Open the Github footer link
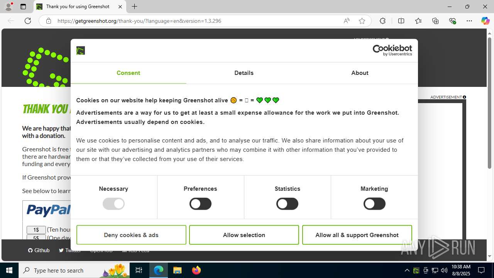Viewport: 494px width, 278px height. (x=39, y=250)
